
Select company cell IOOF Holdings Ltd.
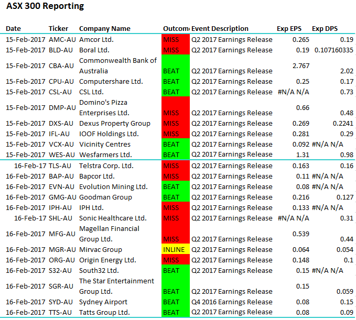tap(109, 134)
